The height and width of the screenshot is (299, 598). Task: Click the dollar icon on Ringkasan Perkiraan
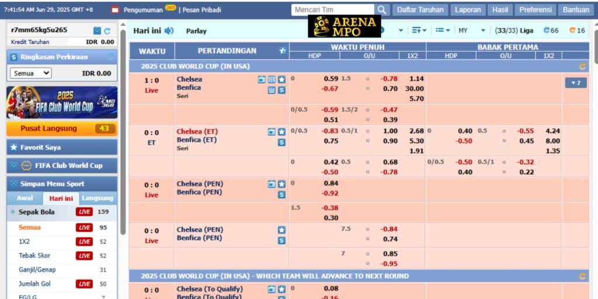14,57
